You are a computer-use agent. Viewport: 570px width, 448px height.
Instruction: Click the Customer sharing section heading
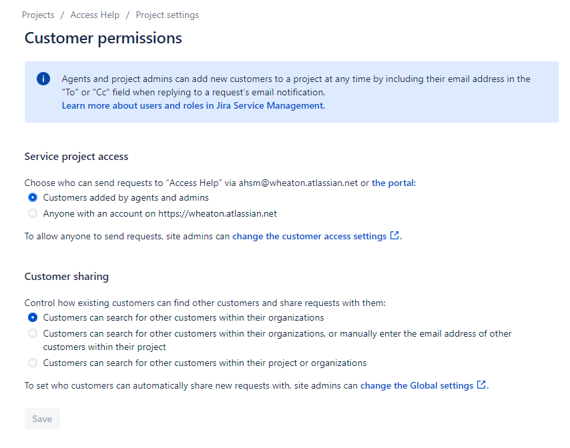click(x=67, y=277)
